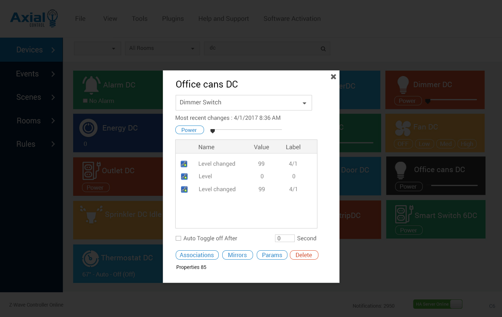Click the first Level changed row icon

coord(184,164)
